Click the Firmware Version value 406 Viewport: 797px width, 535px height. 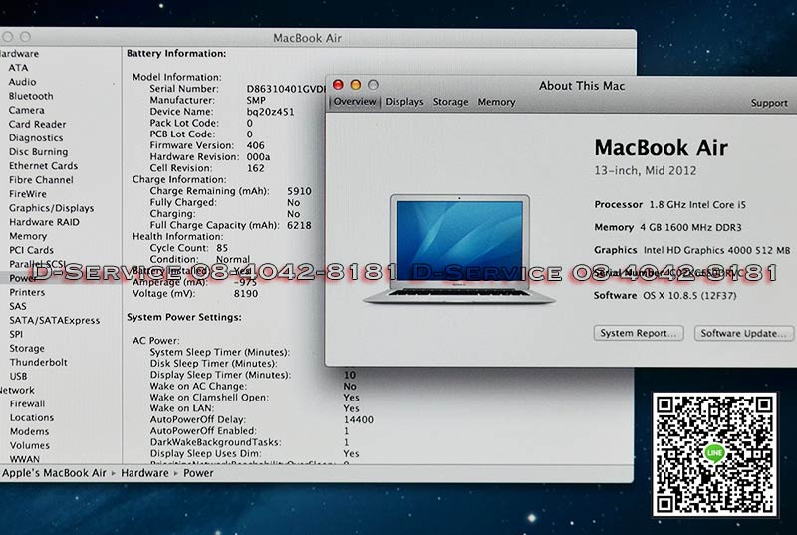256,145
